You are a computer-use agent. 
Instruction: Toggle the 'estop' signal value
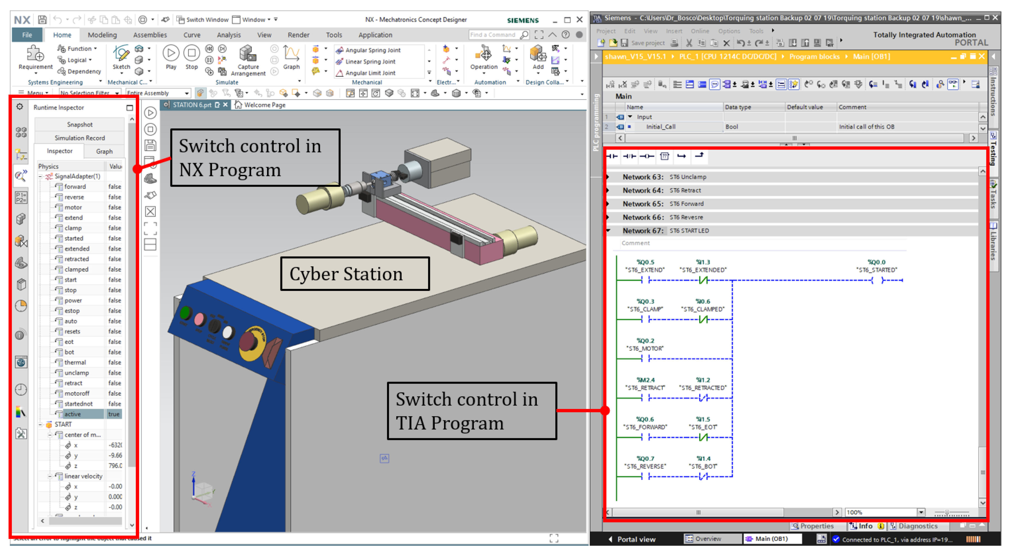114,311
